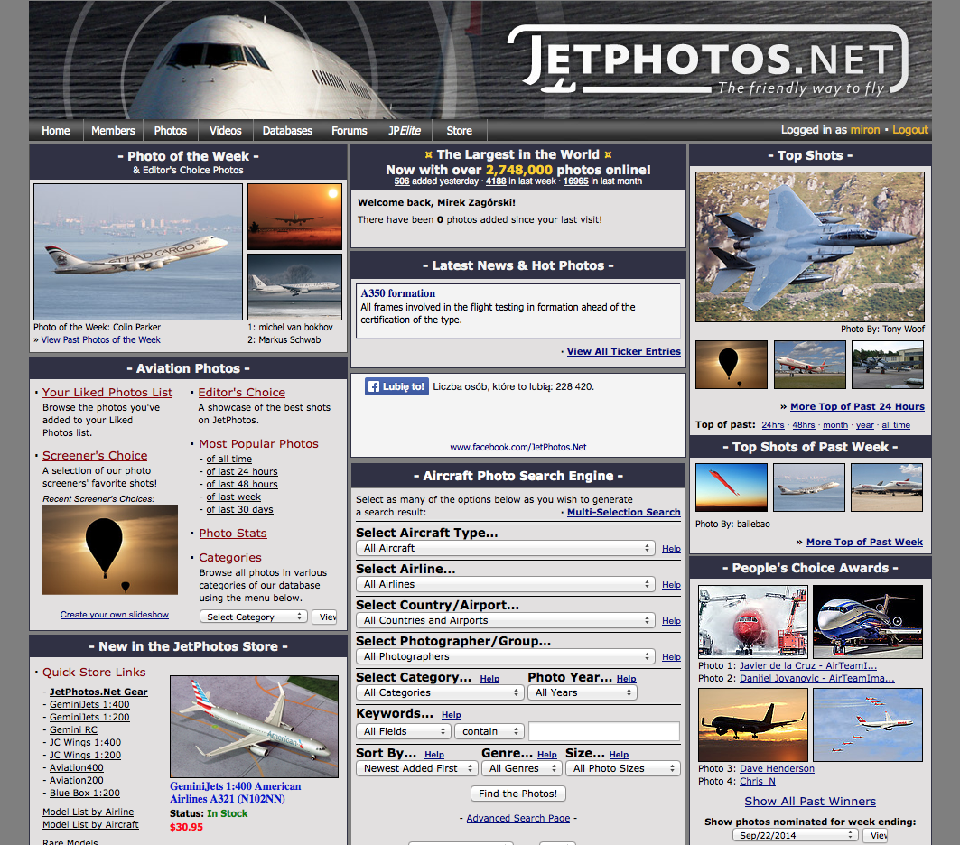Open the fighter jet Top Shot photo
Image resolution: width=960 pixels, height=845 pixels.
[x=810, y=246]
